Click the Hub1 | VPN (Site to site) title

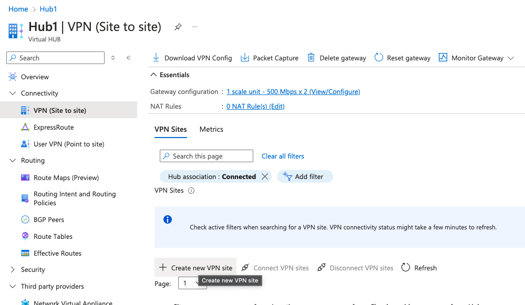point(95,27)
